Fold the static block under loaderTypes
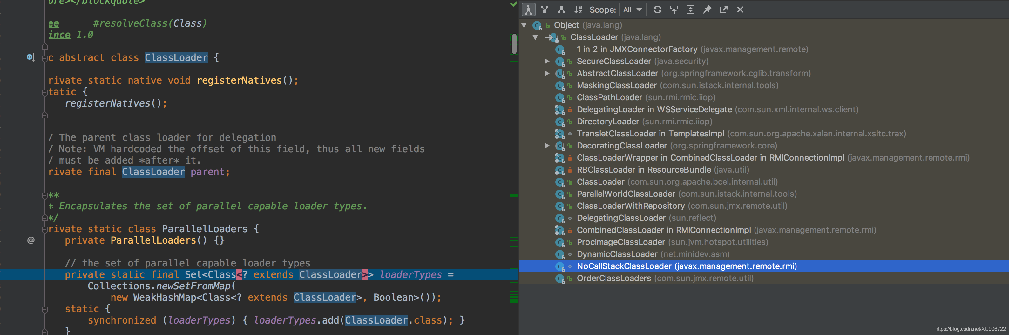This screenshot has height=335, width=1009. pyautogui.click(x=45, y=310)
